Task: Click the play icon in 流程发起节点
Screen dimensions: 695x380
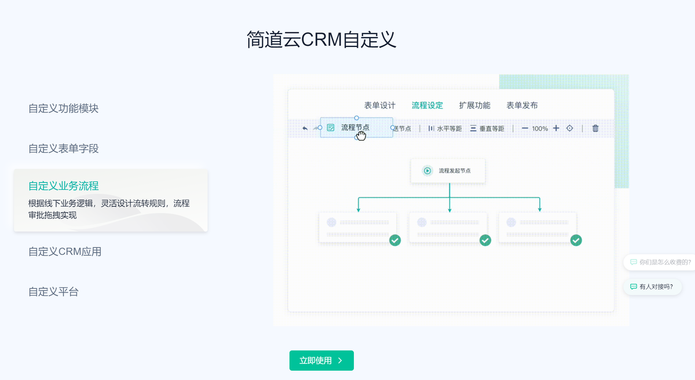Action: [427, 171]
